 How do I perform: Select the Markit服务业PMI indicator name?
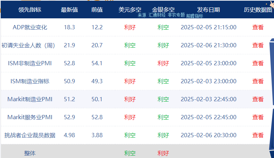(x=30, y=117)
